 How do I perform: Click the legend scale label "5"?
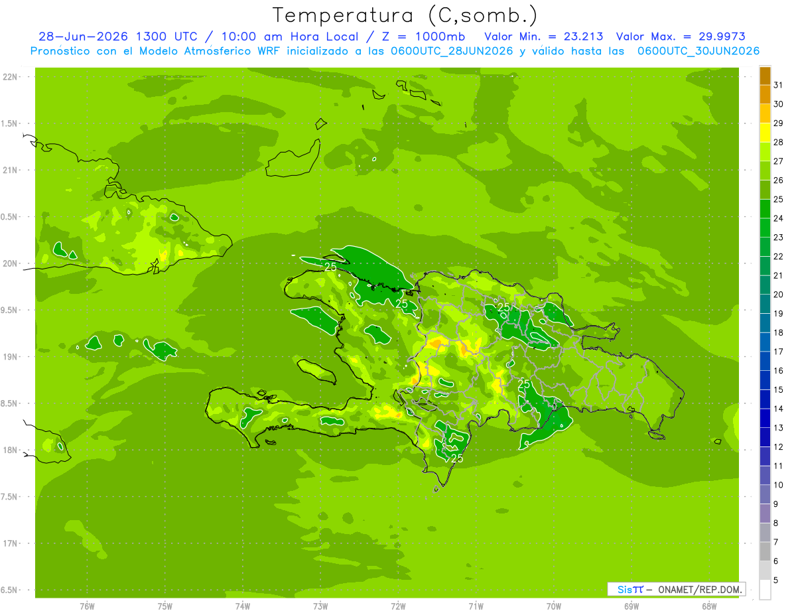tap(776, 580)
